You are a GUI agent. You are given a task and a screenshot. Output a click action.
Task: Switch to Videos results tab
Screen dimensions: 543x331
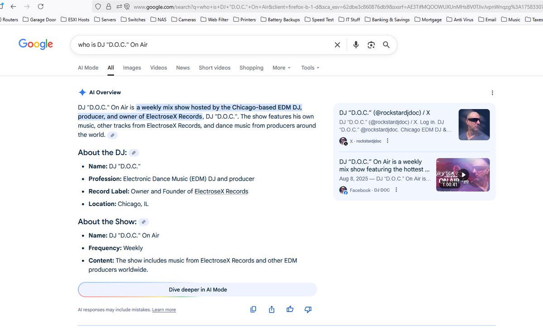click(159, 67)
